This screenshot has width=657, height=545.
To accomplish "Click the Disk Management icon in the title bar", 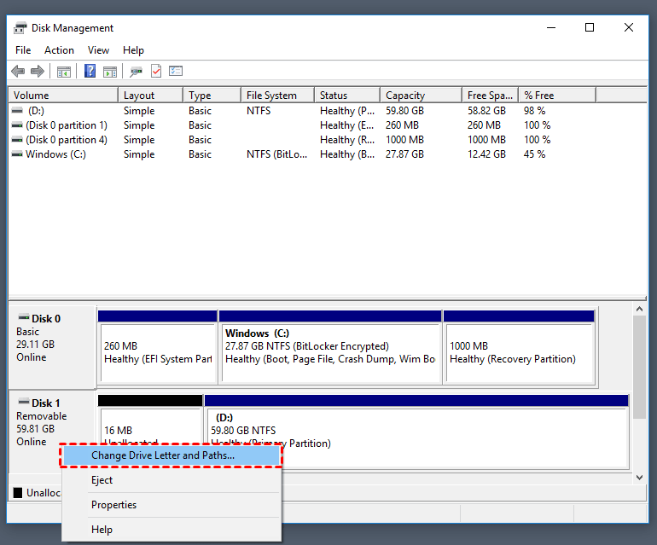I will tap(20, 27).
